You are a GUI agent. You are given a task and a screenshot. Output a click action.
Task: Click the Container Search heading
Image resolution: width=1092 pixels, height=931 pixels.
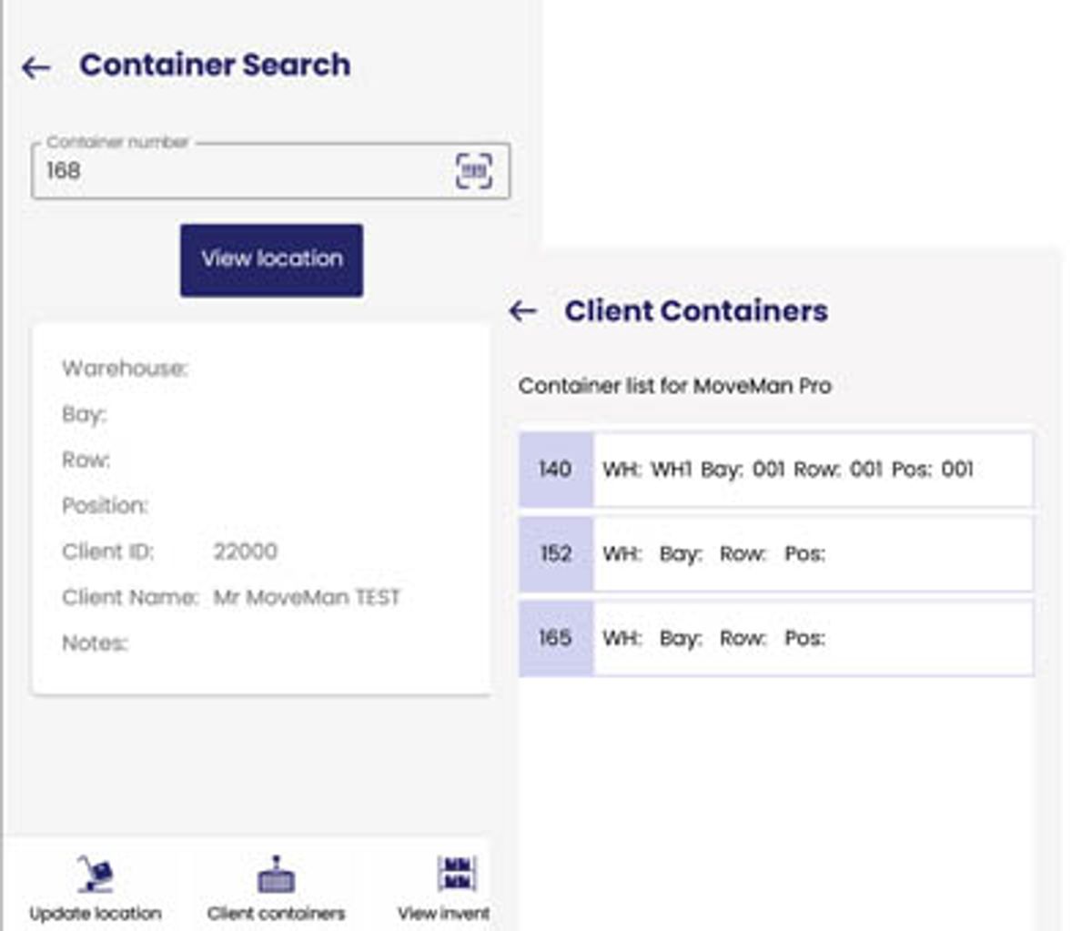click(x=215, y=66)
